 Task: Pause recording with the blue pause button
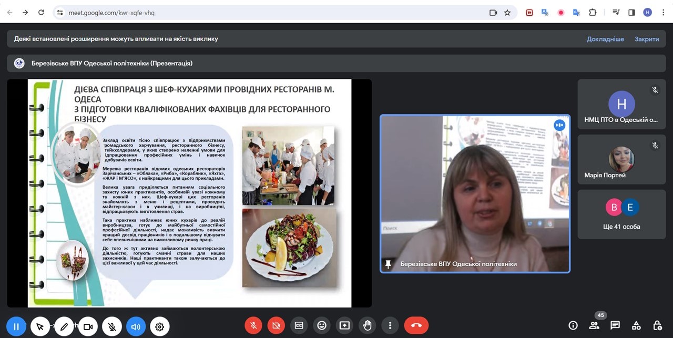pyautogui.click(x=16, y=326)
